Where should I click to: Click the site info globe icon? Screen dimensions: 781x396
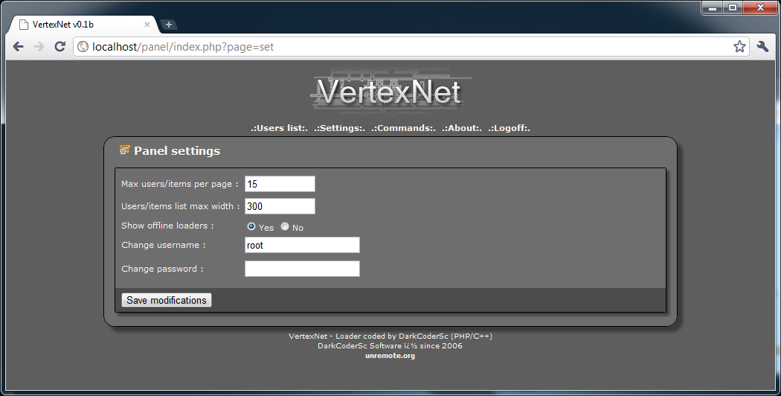click(83, 47)
